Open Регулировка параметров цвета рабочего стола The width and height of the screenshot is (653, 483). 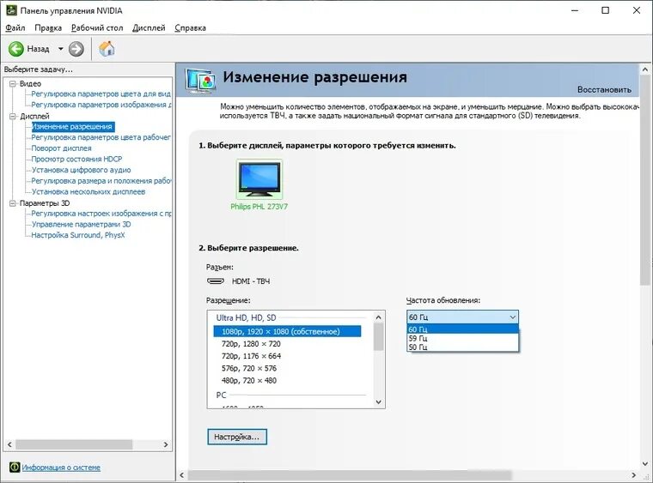tap(101, 137)
